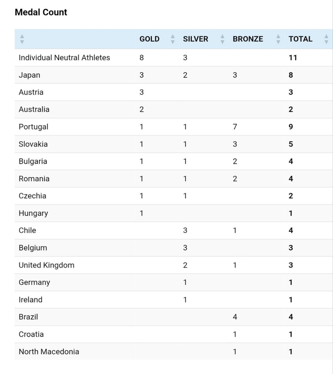Click the North Macedonia row name
Viewport: 333px width, 374px height.
coord(49,352)
